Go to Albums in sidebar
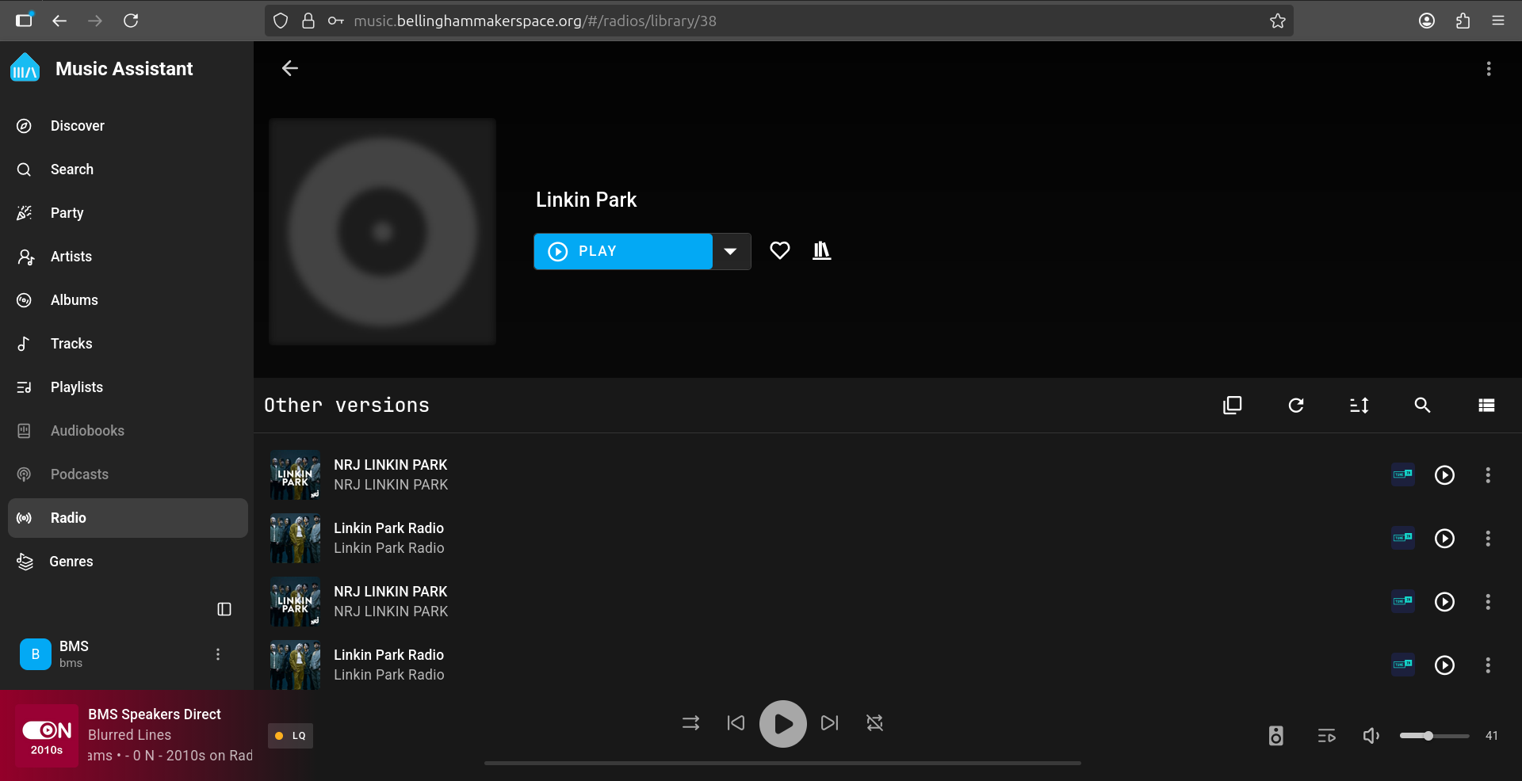This screenshot has width=1522, height=781. [128, 300]
